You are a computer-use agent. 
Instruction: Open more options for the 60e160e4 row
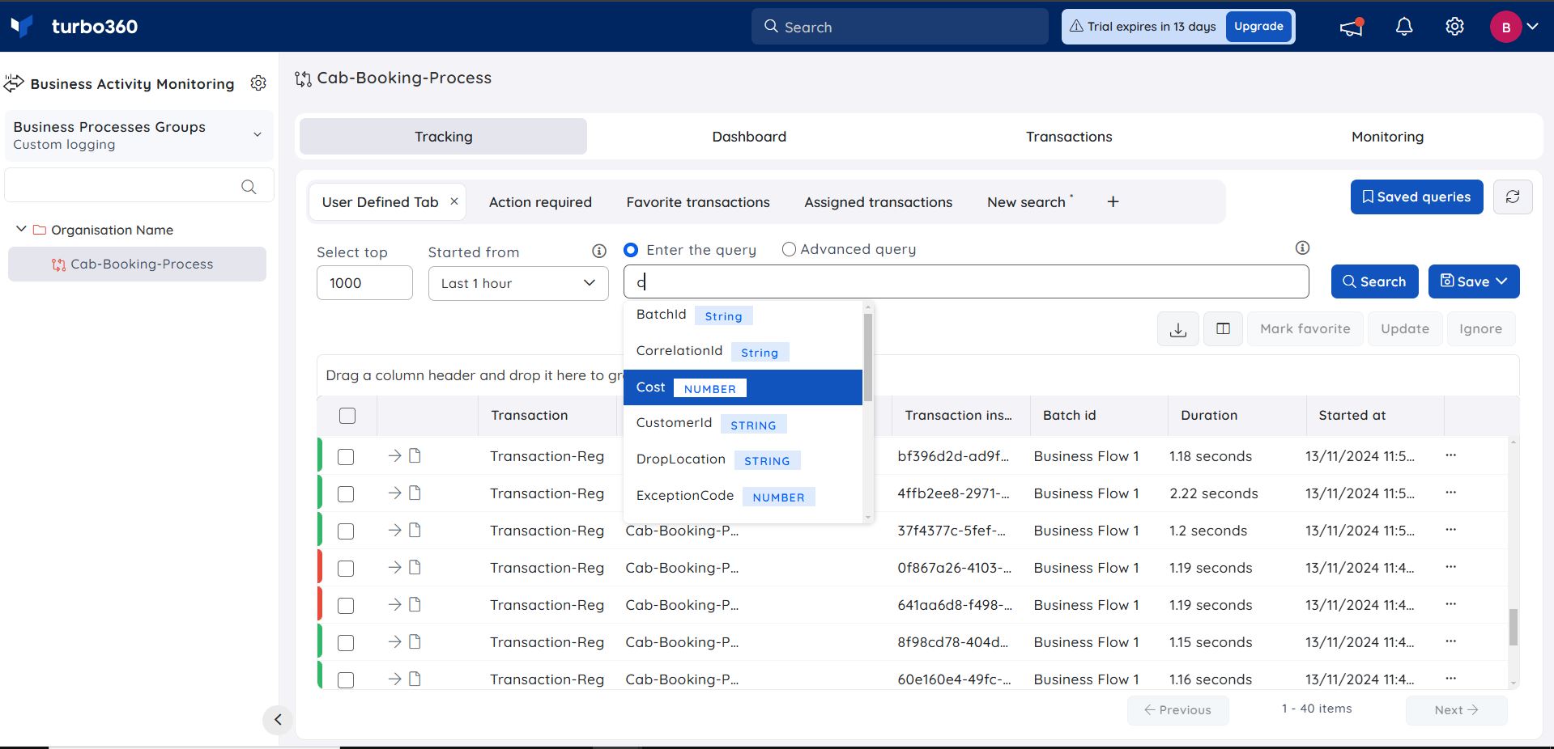[1450, 679]
